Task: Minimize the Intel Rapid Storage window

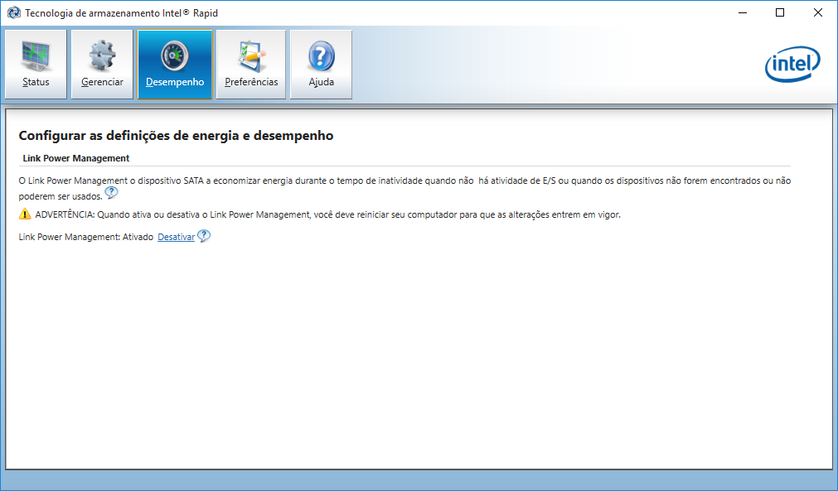Action: click(743, 12)
